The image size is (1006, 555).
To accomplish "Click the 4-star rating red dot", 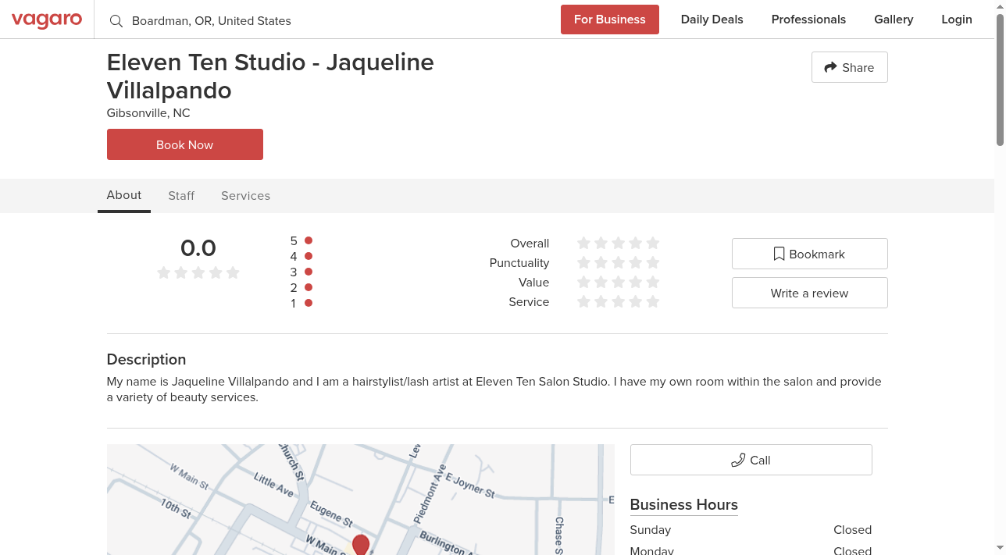I will (x=309, y=256).
